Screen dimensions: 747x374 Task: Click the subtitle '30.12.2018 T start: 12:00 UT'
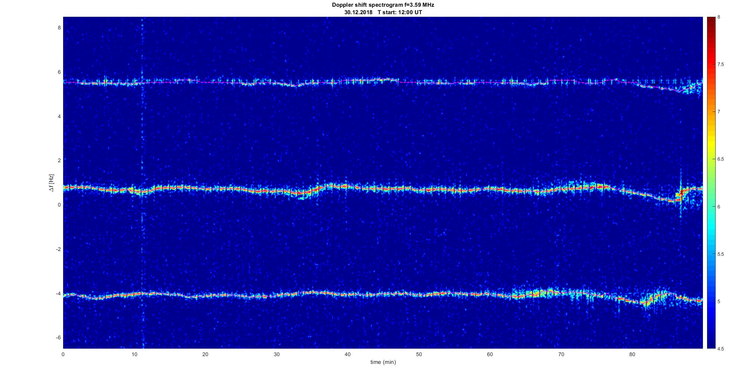pos(383,12)
